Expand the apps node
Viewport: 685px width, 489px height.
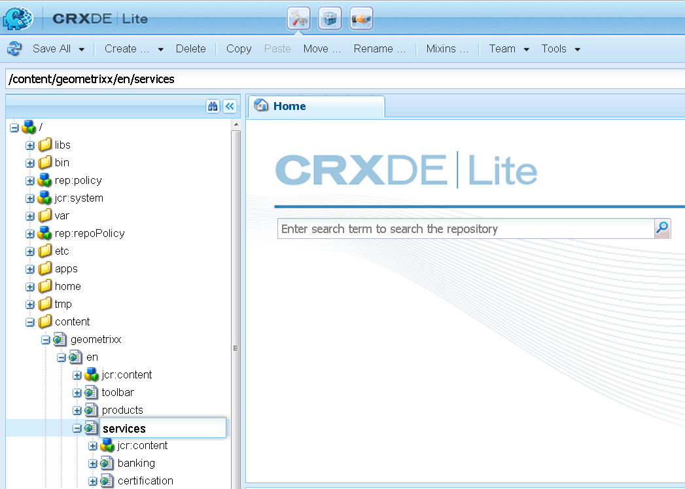coord(29,269)
